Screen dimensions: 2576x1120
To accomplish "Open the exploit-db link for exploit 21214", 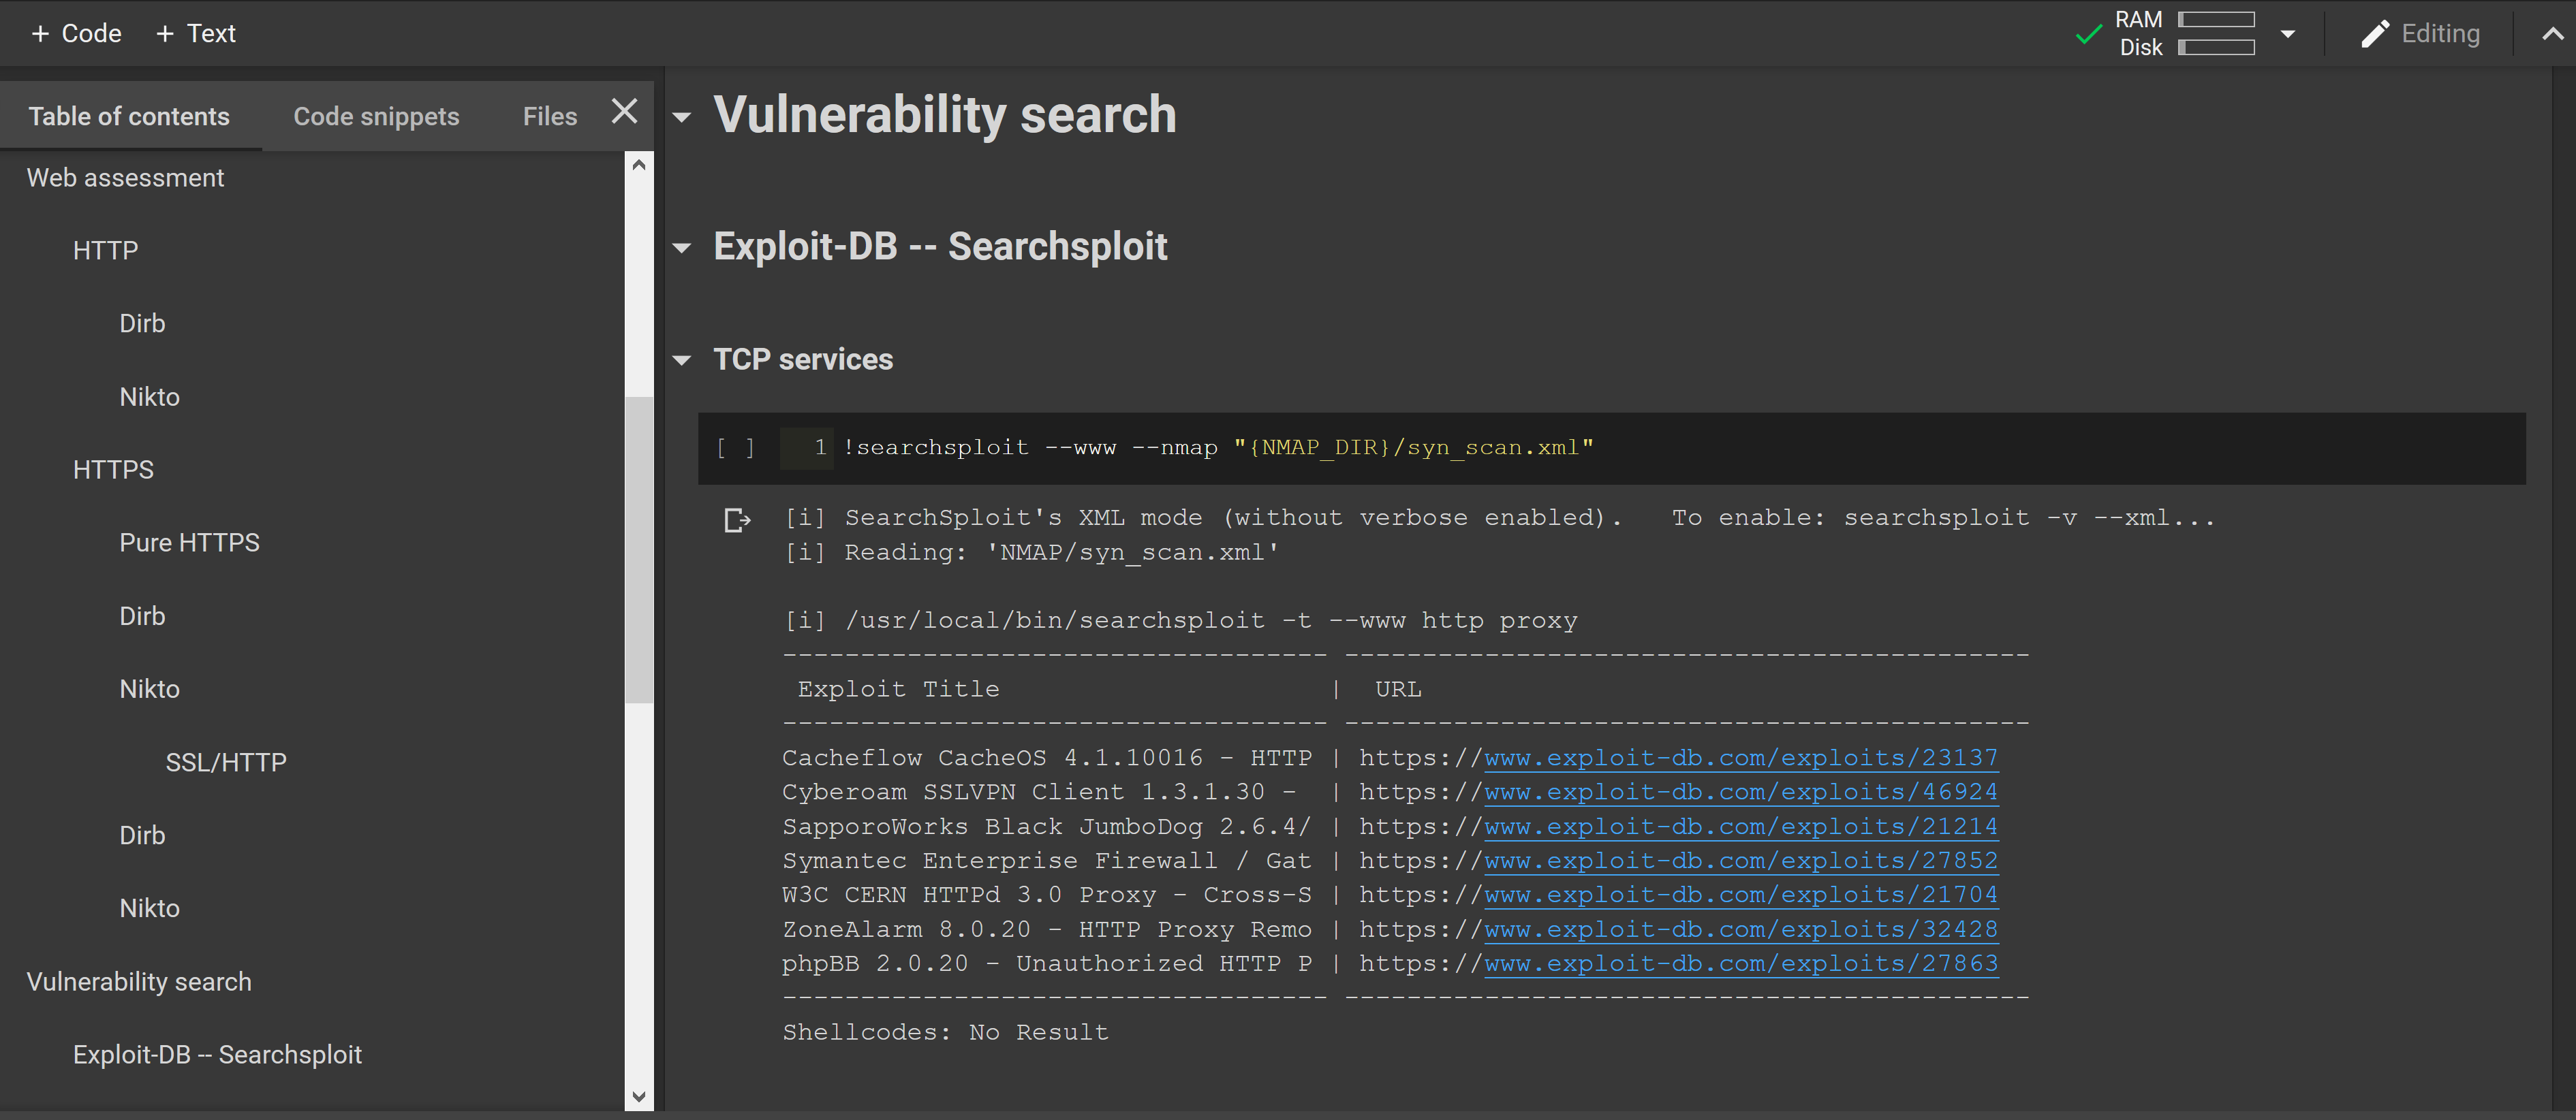I will pos(1740,827).
